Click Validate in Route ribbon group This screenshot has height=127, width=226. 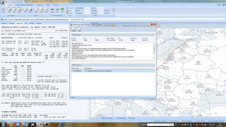tap(70, 8)
